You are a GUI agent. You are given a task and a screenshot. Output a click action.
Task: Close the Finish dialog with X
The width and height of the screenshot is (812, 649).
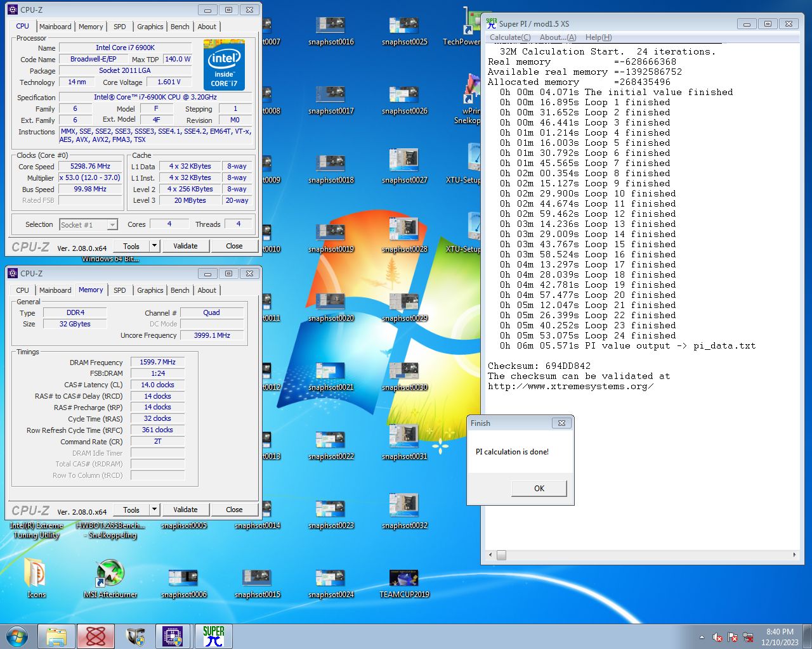pos(561,423)
